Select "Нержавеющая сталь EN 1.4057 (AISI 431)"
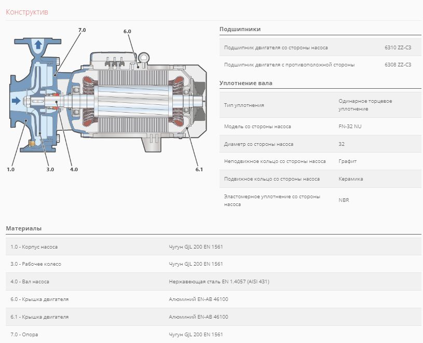Viewport: 423px width, 343px height. pos(219,282)
